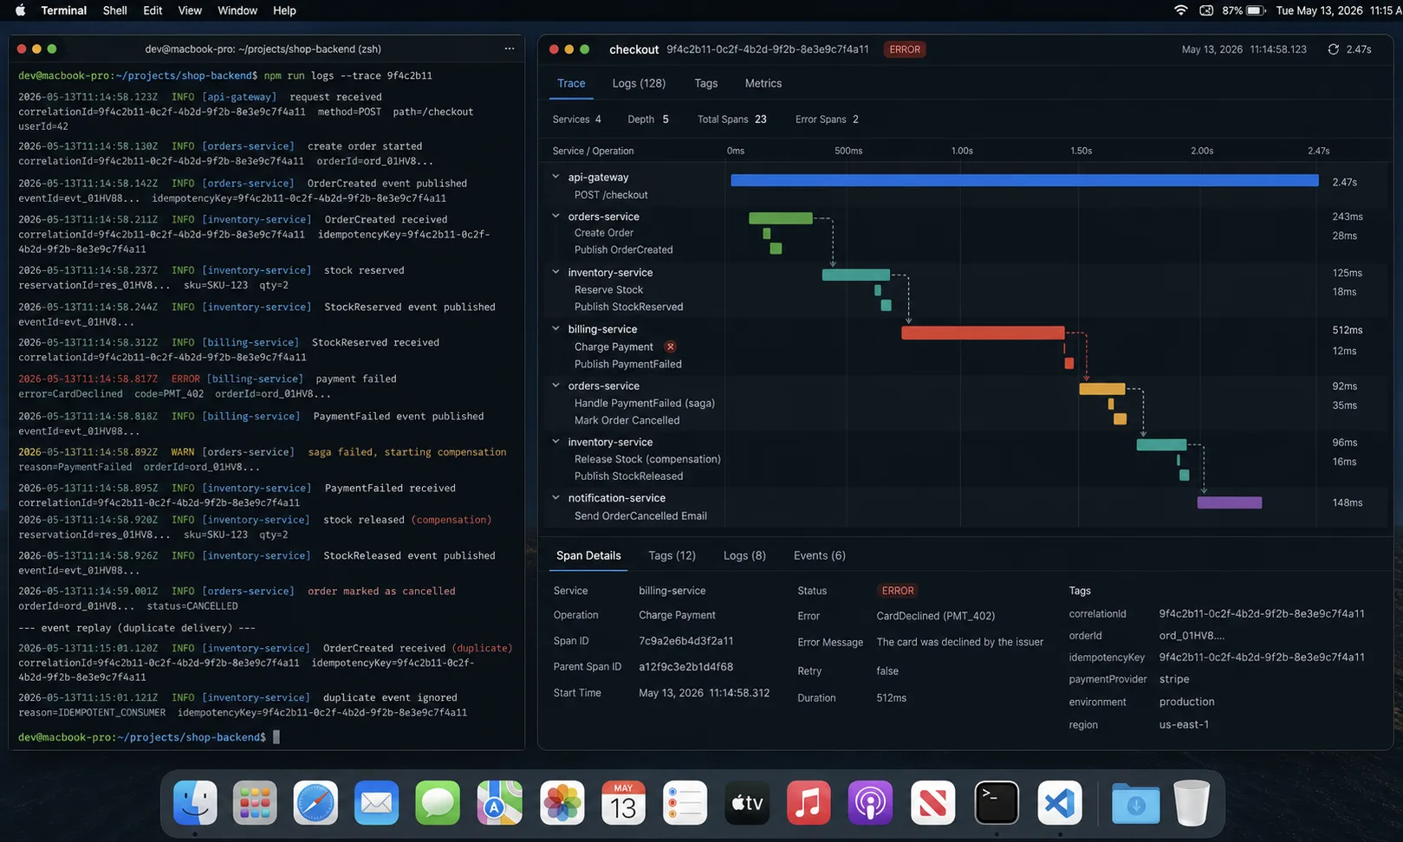Viewport: 1403px width, 842px height.
Task: Open the Shell menu in menu bar
Action: point(115,10)
